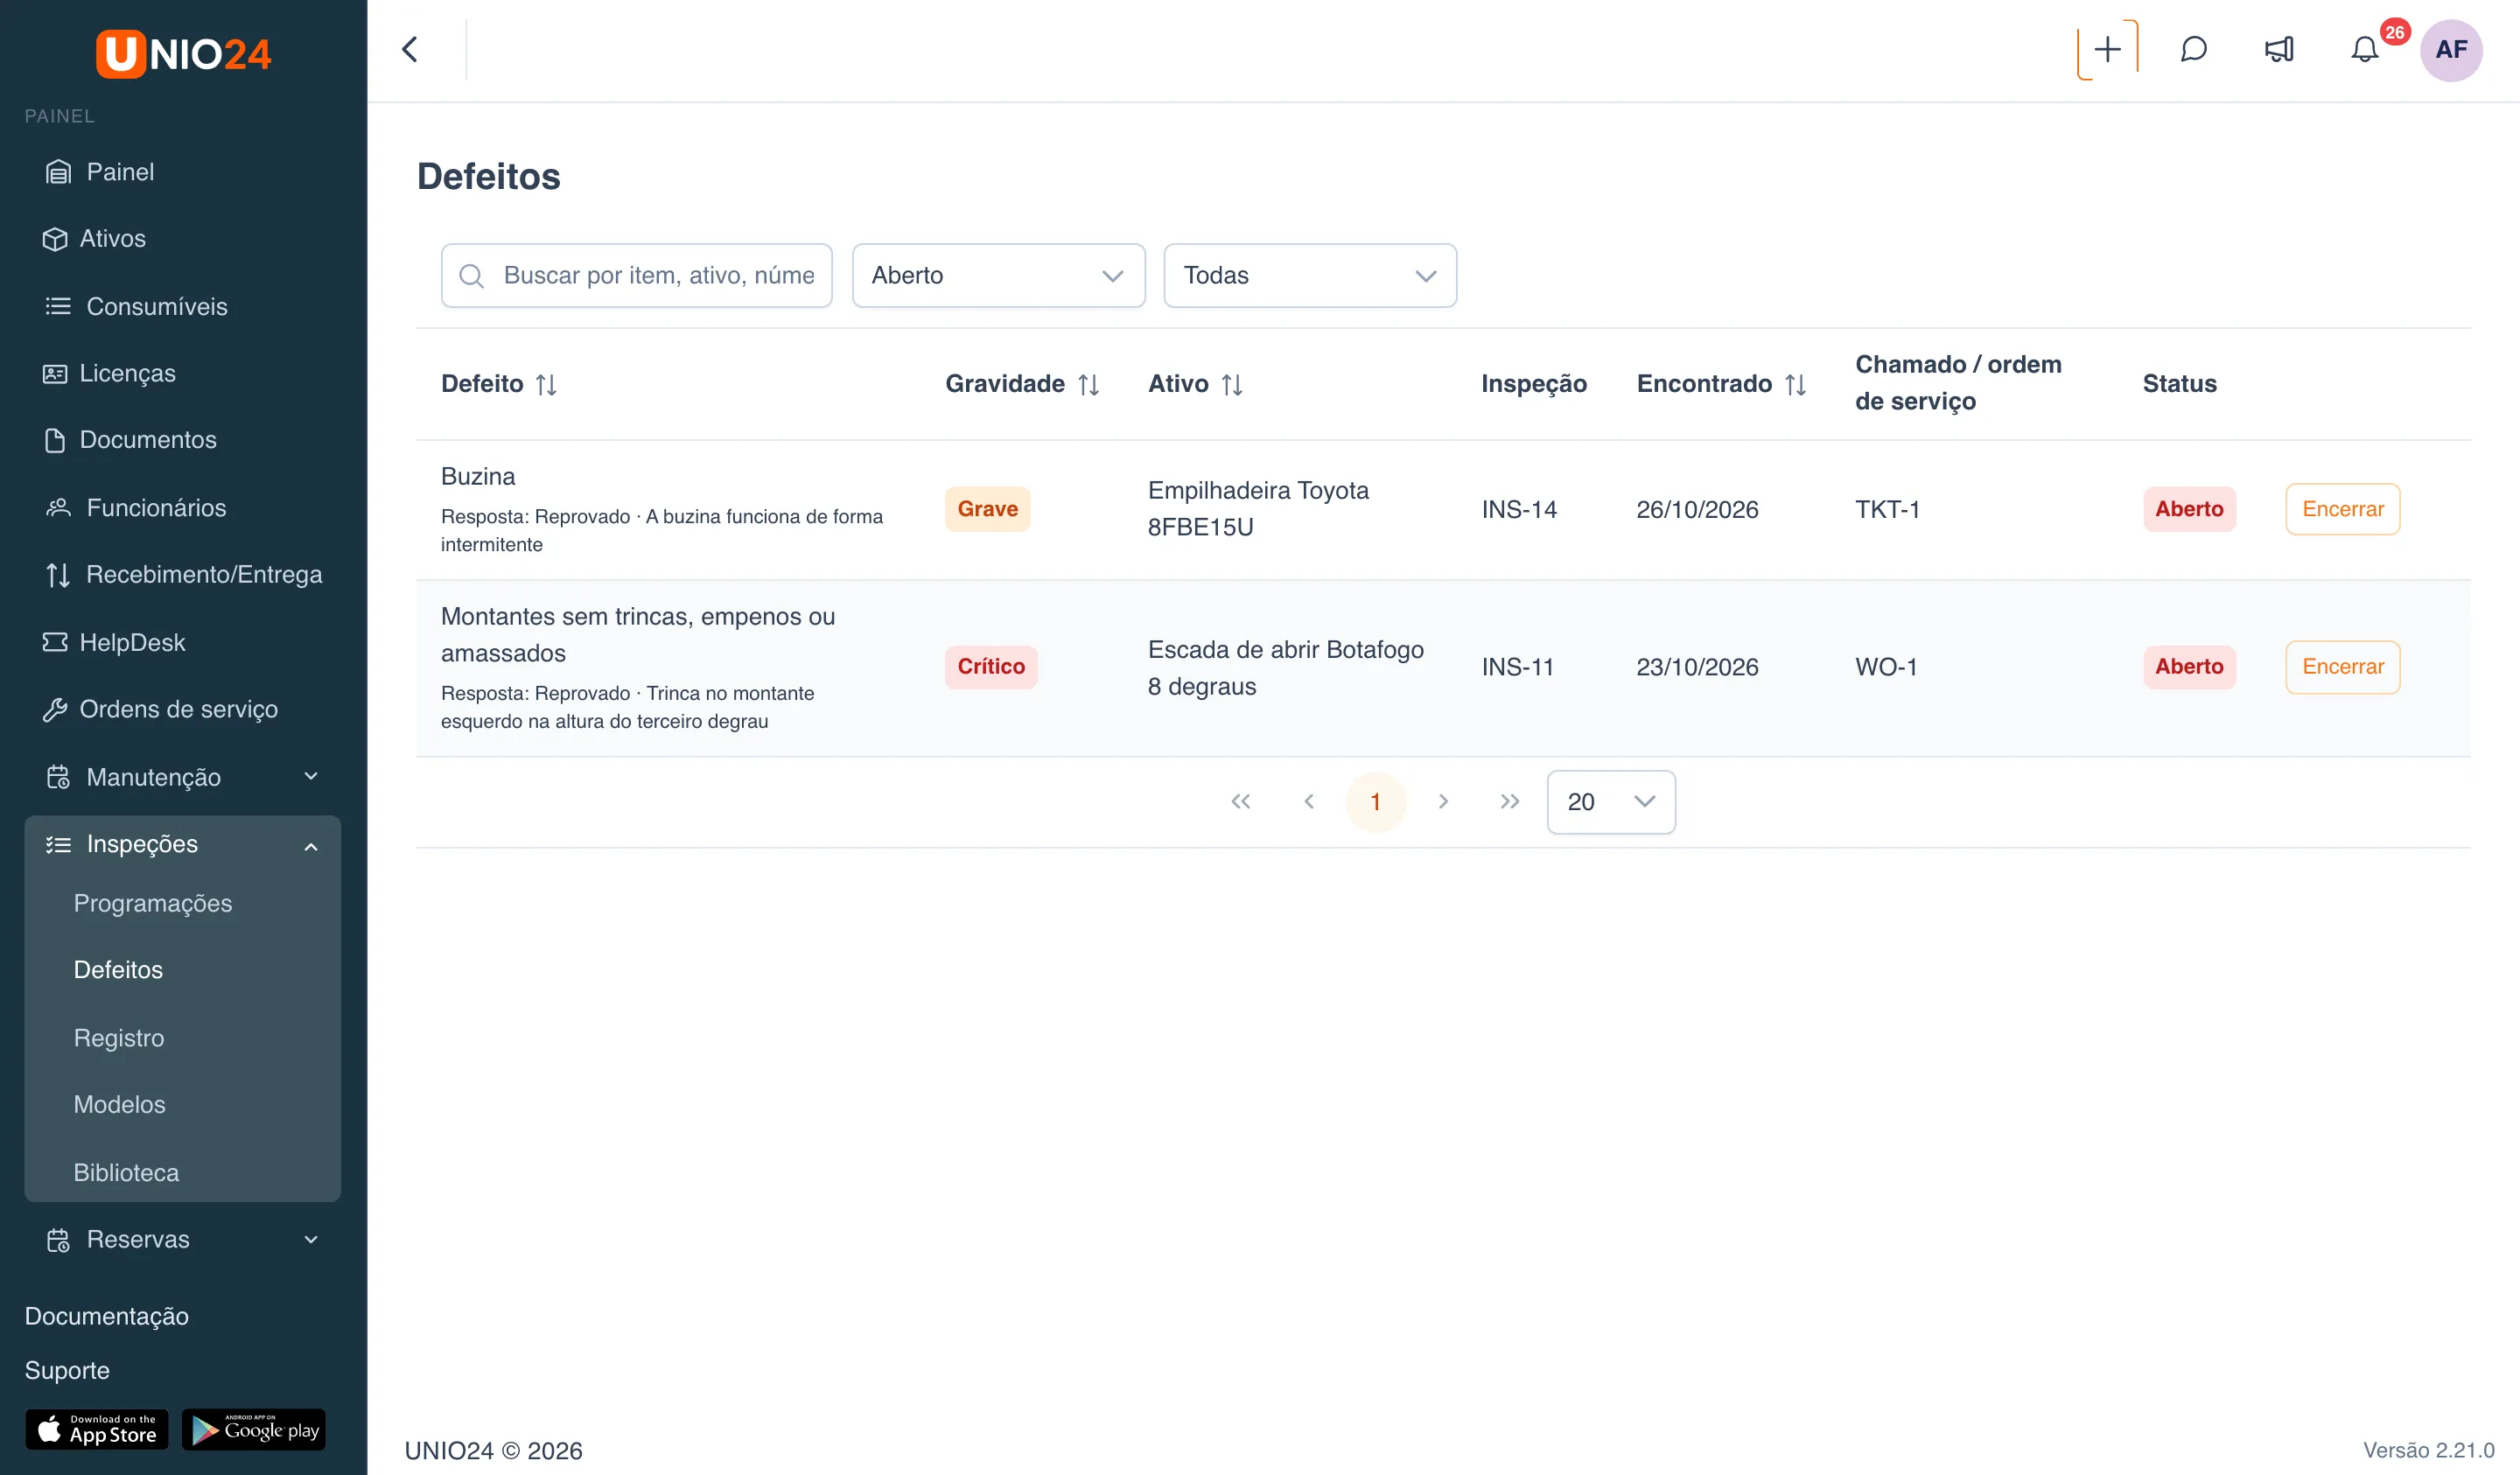Expand the Manutenção sidebar section
The image size is (2520, 1475).
tap(183, 777)
